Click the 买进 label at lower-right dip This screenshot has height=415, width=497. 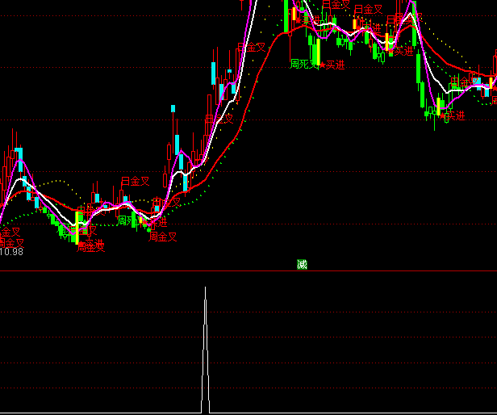(455, 116)
